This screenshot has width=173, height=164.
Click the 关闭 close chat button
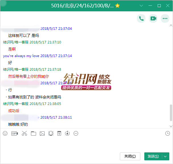pyautogui.click(x=130, y=156)
